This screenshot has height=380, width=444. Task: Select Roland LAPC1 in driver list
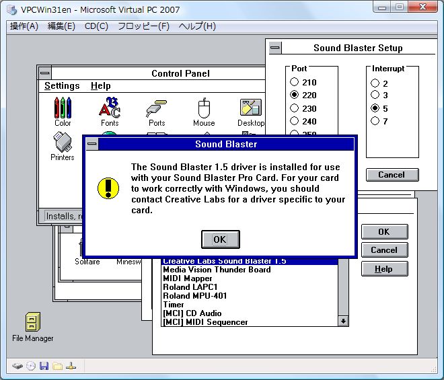click(x=250, y=287)
